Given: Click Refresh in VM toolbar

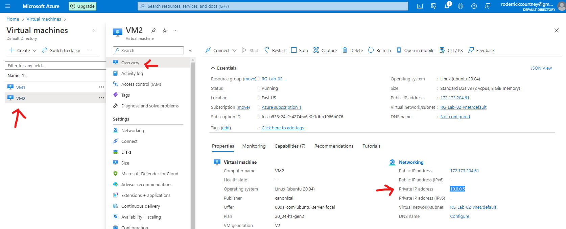Looking at the screenshot, I should point(379,50).
